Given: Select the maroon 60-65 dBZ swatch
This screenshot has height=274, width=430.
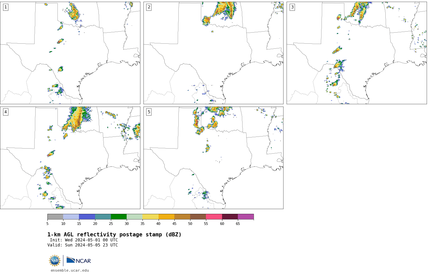Looking at the screenshot, I should coord(230,217).
